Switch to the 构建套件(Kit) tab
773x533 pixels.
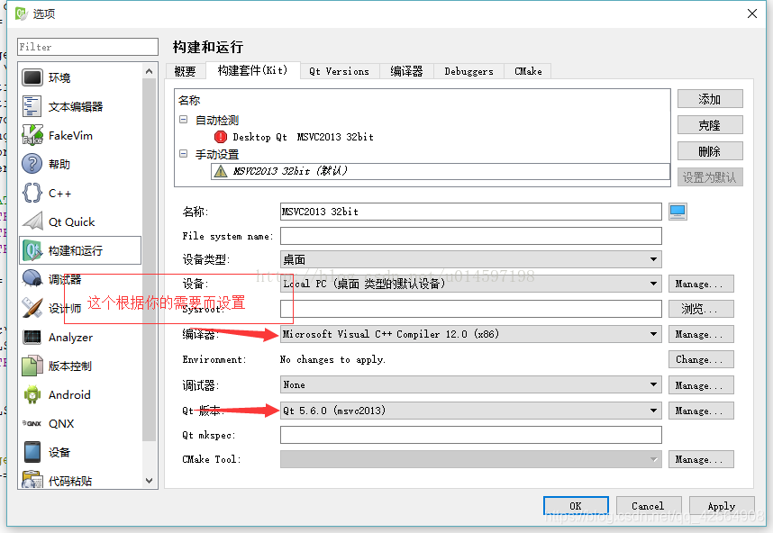point(252,70)
